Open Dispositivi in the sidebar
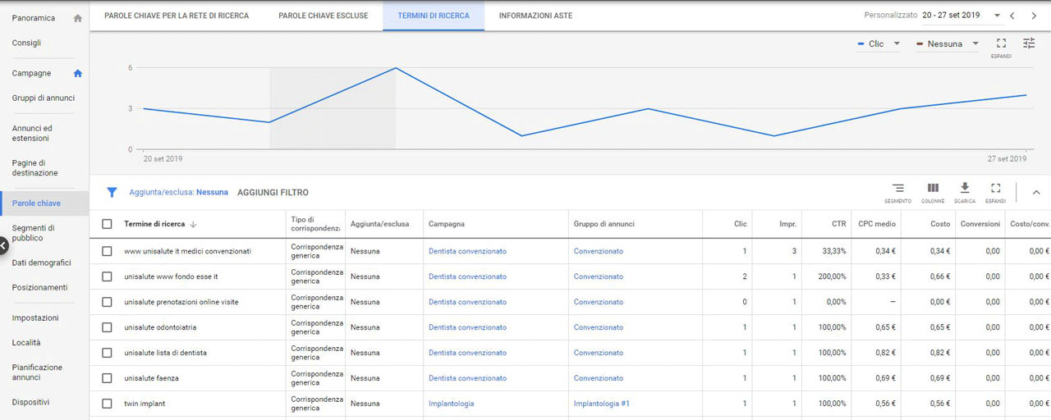 click(30, 402)
